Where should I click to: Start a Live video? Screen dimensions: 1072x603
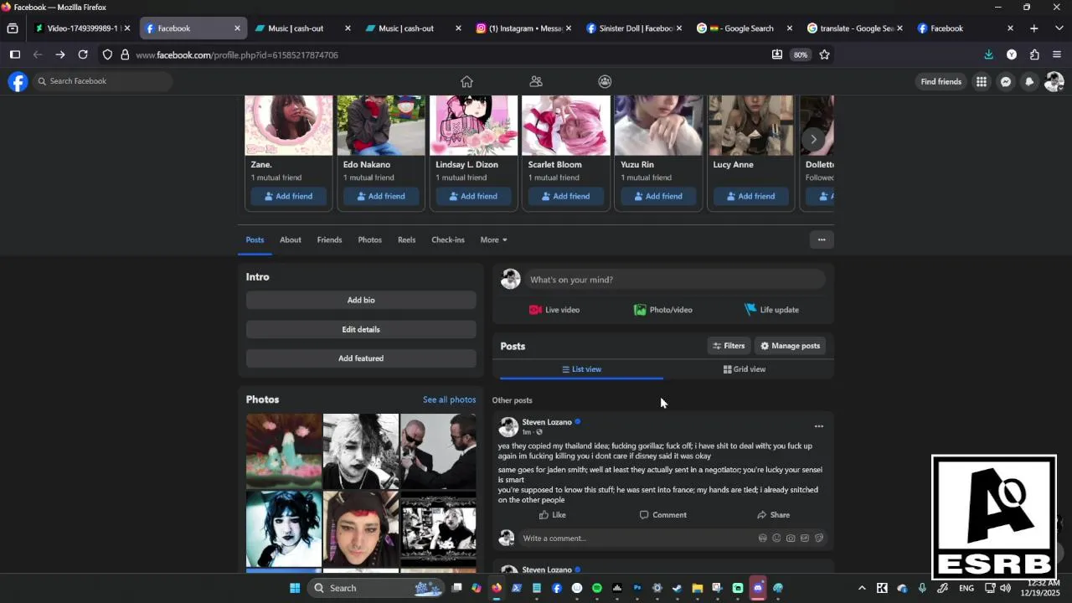[554, 310]
